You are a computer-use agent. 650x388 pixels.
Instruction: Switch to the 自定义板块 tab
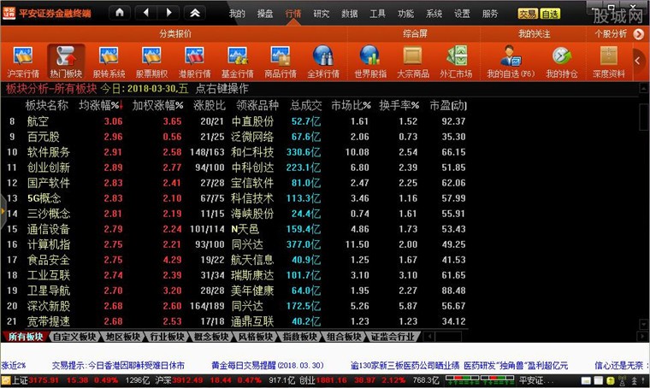[x=74, y=337]
